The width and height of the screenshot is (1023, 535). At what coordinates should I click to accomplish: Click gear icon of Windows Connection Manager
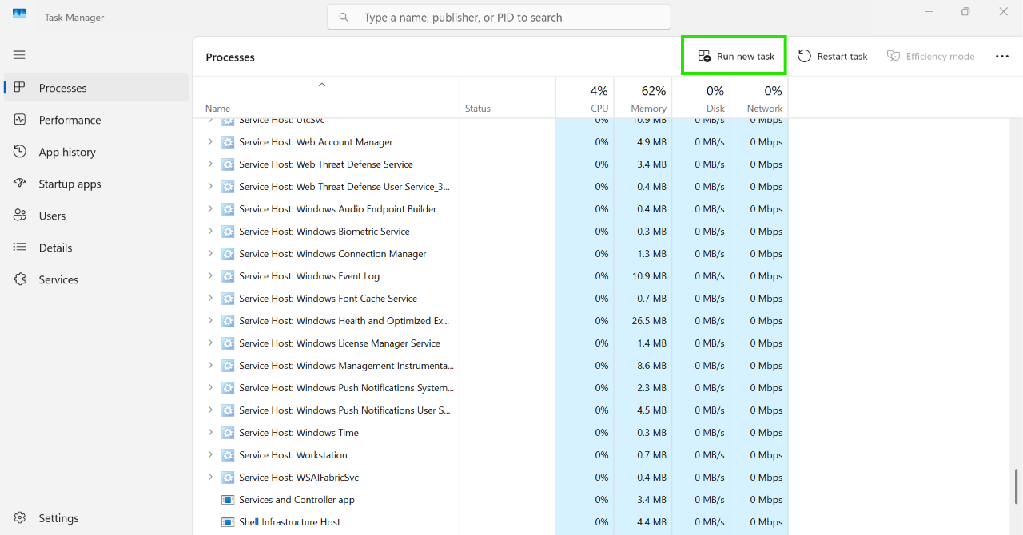click(x=228, y=254)
